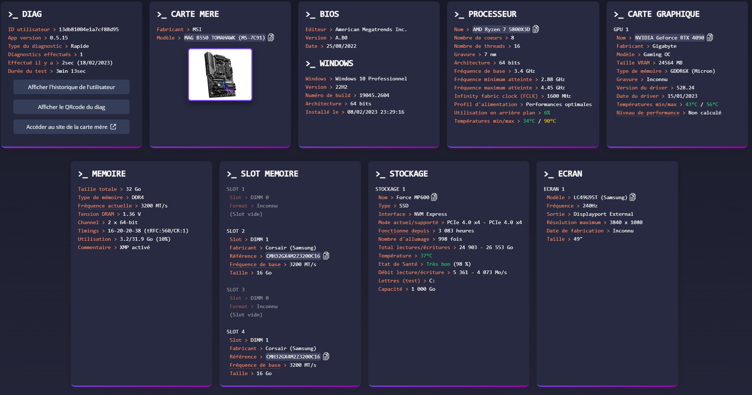Click the screen output Displayport External
This screenshot has height=395, width=752.
pos(603,214)
